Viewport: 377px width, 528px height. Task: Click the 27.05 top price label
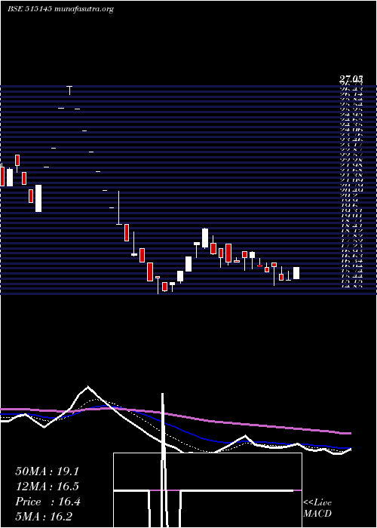point(351,79)
